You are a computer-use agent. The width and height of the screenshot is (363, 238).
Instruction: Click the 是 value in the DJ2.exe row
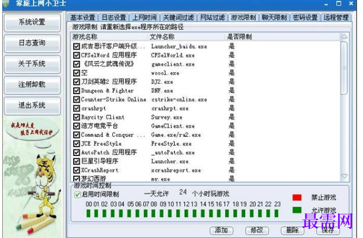[x=232, y=82]
